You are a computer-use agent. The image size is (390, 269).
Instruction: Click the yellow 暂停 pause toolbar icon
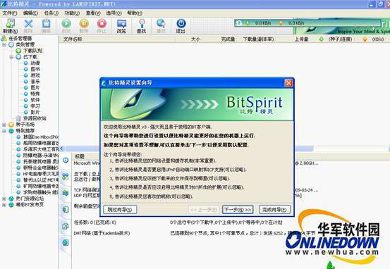[84, 24]
